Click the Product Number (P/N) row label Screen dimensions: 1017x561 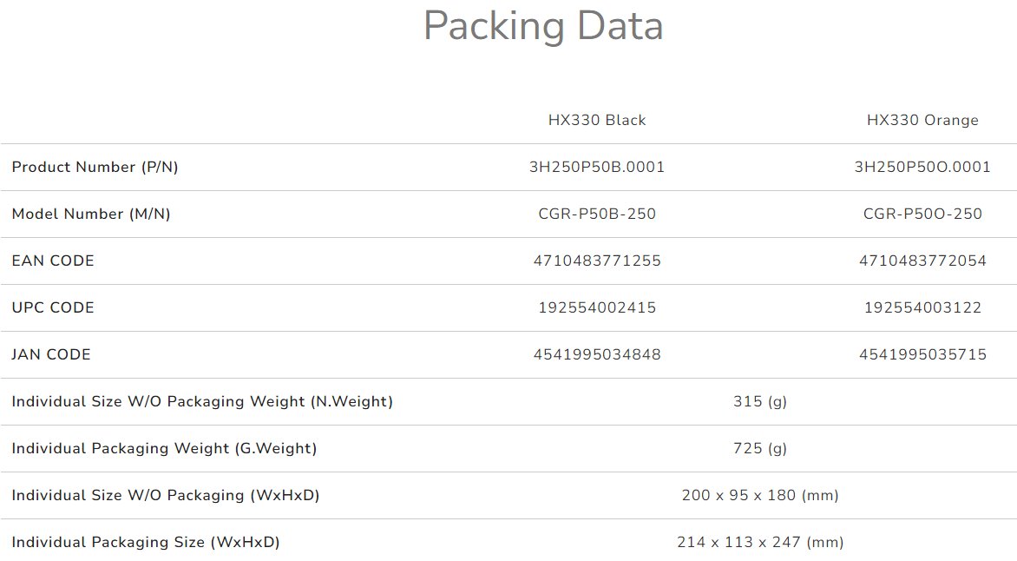pos(95,168)
